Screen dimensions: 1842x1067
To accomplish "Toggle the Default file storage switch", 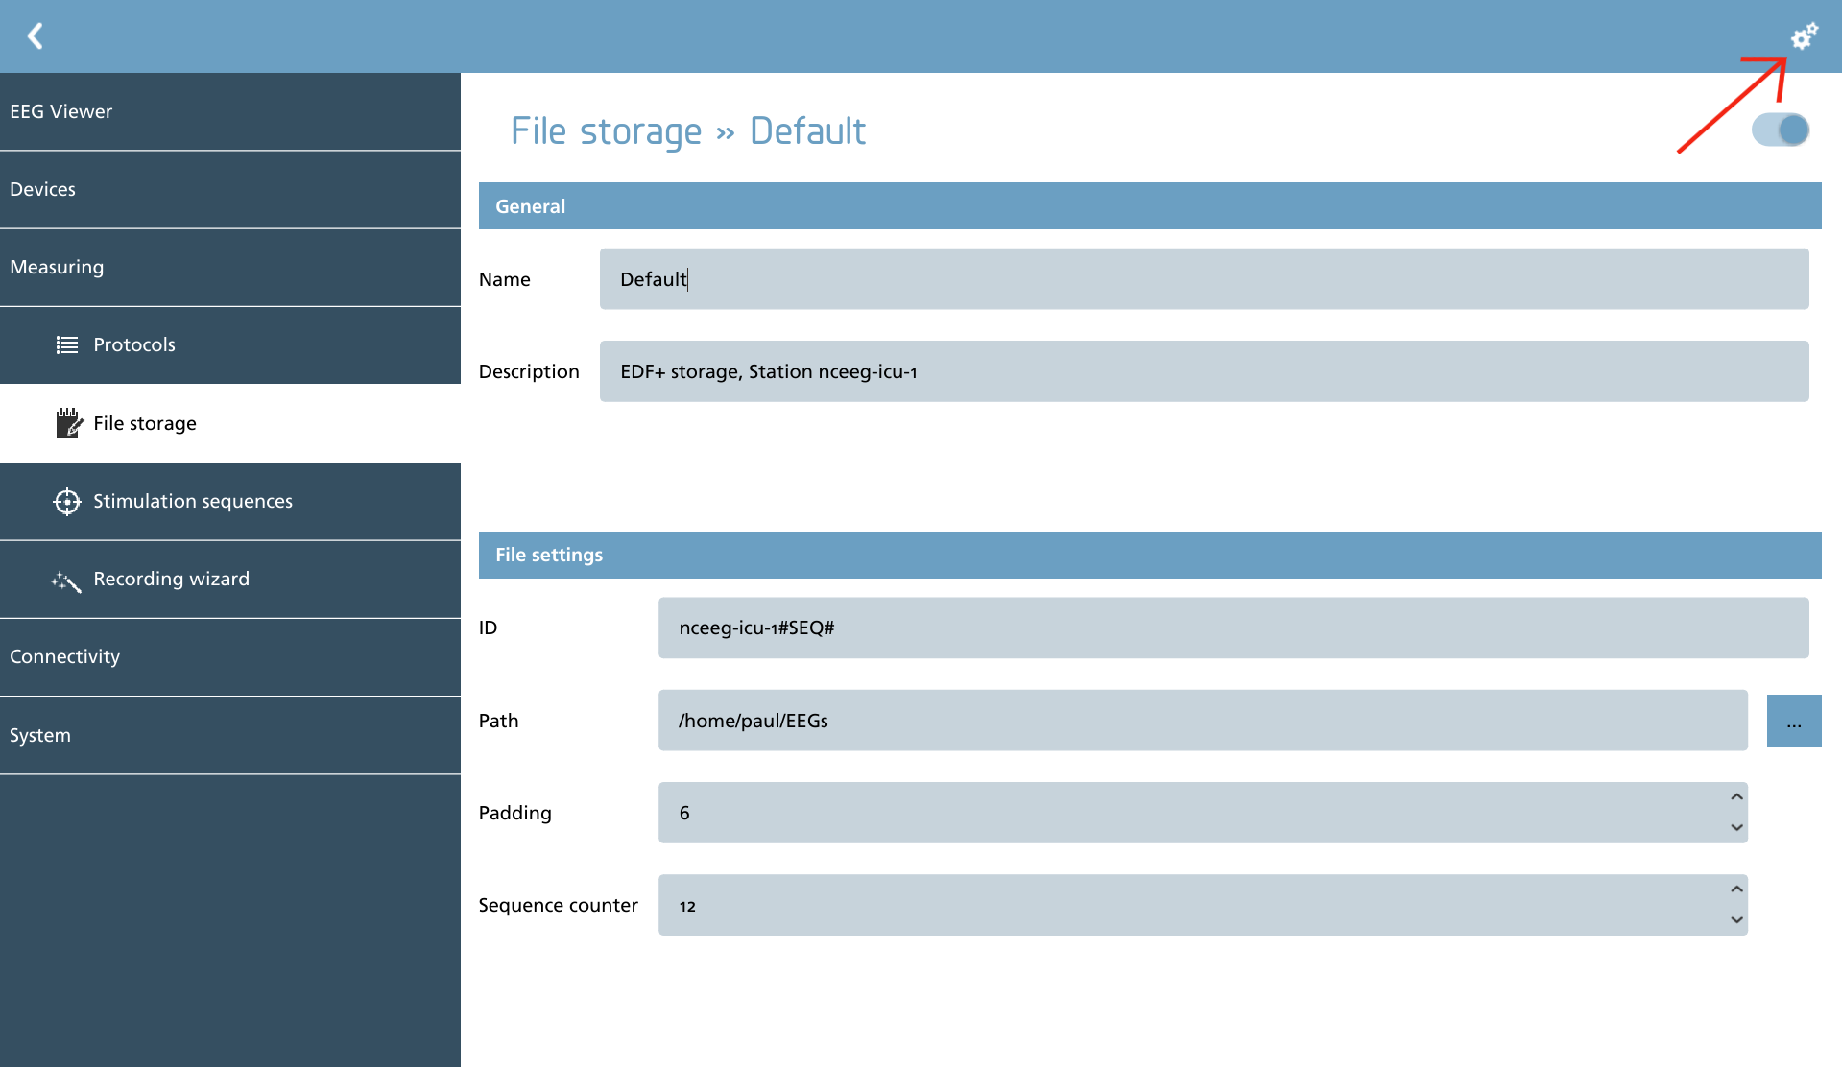I will click(x=1781, y=130).
